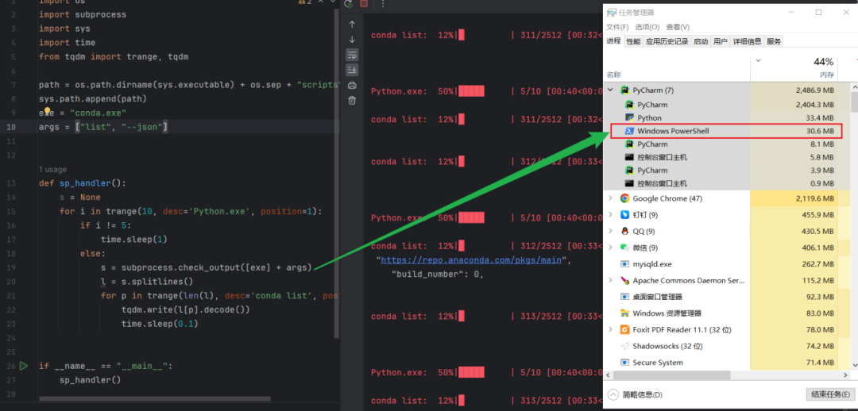Expand the Foxit PDF Reader group
The image size is (858, 411).
tap(611, 329)
